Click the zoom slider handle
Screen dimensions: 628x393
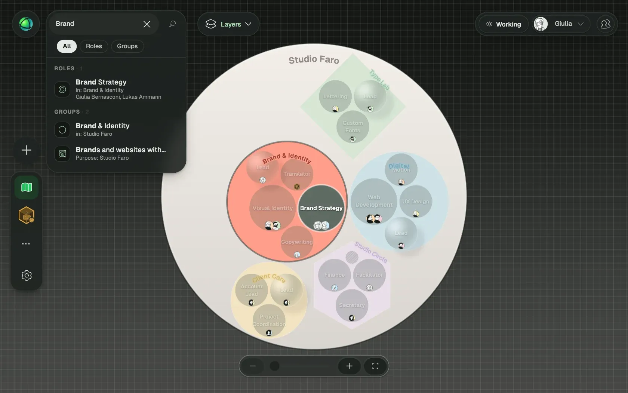pos(275,366)
